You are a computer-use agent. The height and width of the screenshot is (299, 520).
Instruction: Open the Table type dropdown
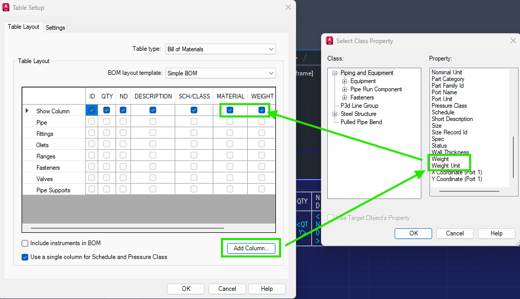click(220, 49)
